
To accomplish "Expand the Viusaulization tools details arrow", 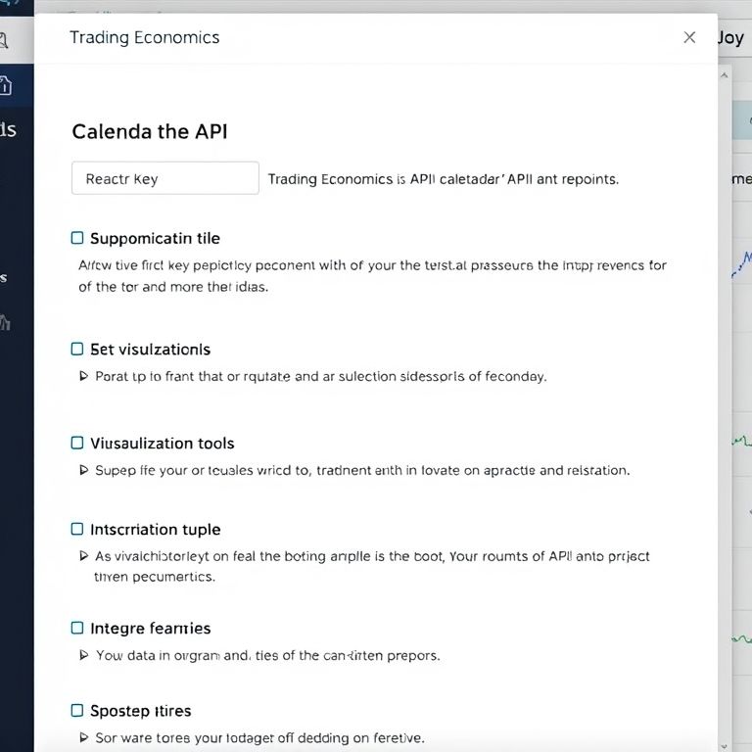I will pos(83,470).
